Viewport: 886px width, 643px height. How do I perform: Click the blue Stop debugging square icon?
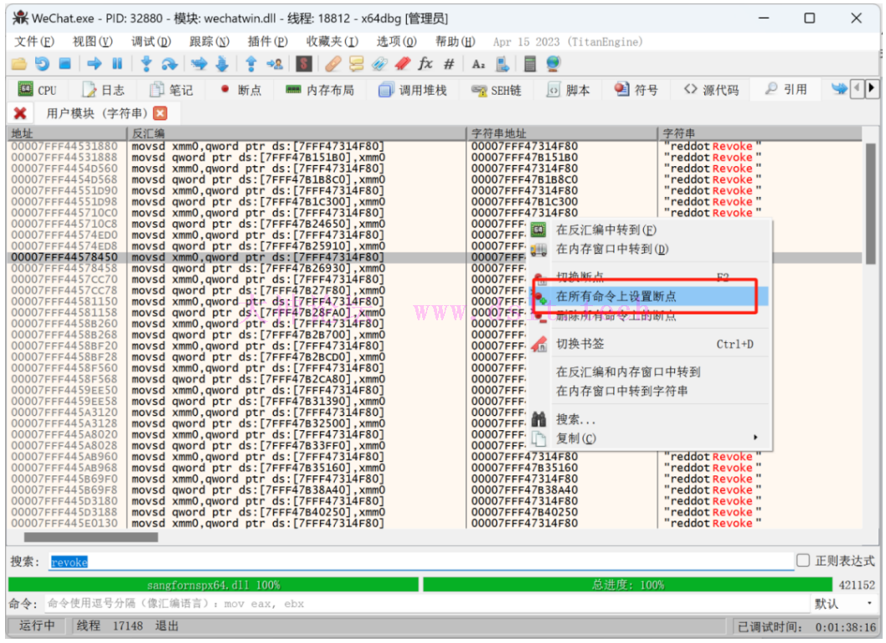click(x=65, y=64)
